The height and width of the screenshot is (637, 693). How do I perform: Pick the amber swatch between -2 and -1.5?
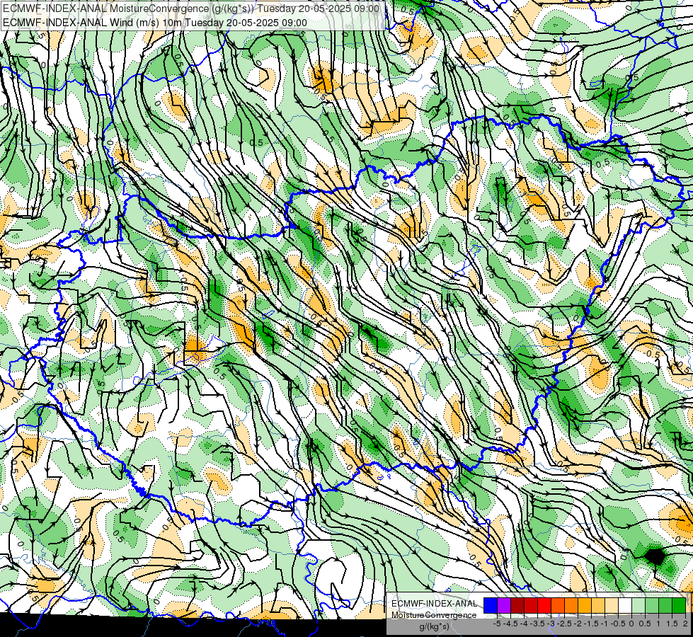coord(585,606)
